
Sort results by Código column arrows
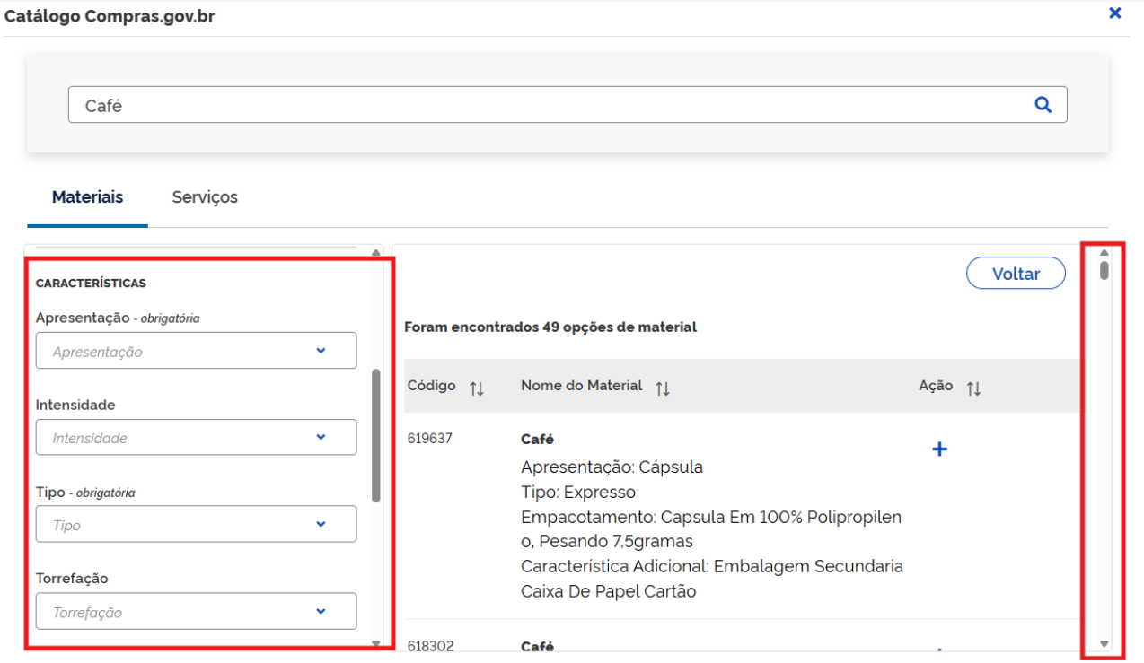477,388
